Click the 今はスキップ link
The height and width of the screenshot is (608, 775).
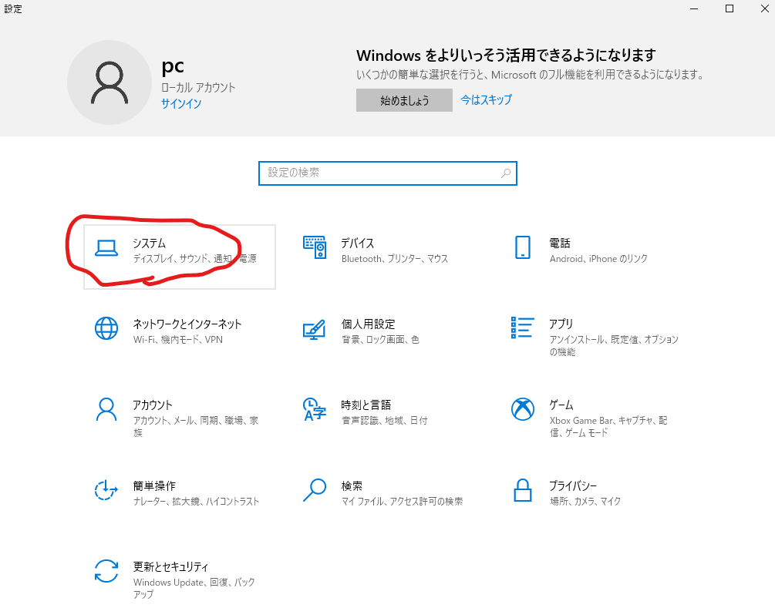click(x=486, y=99)
